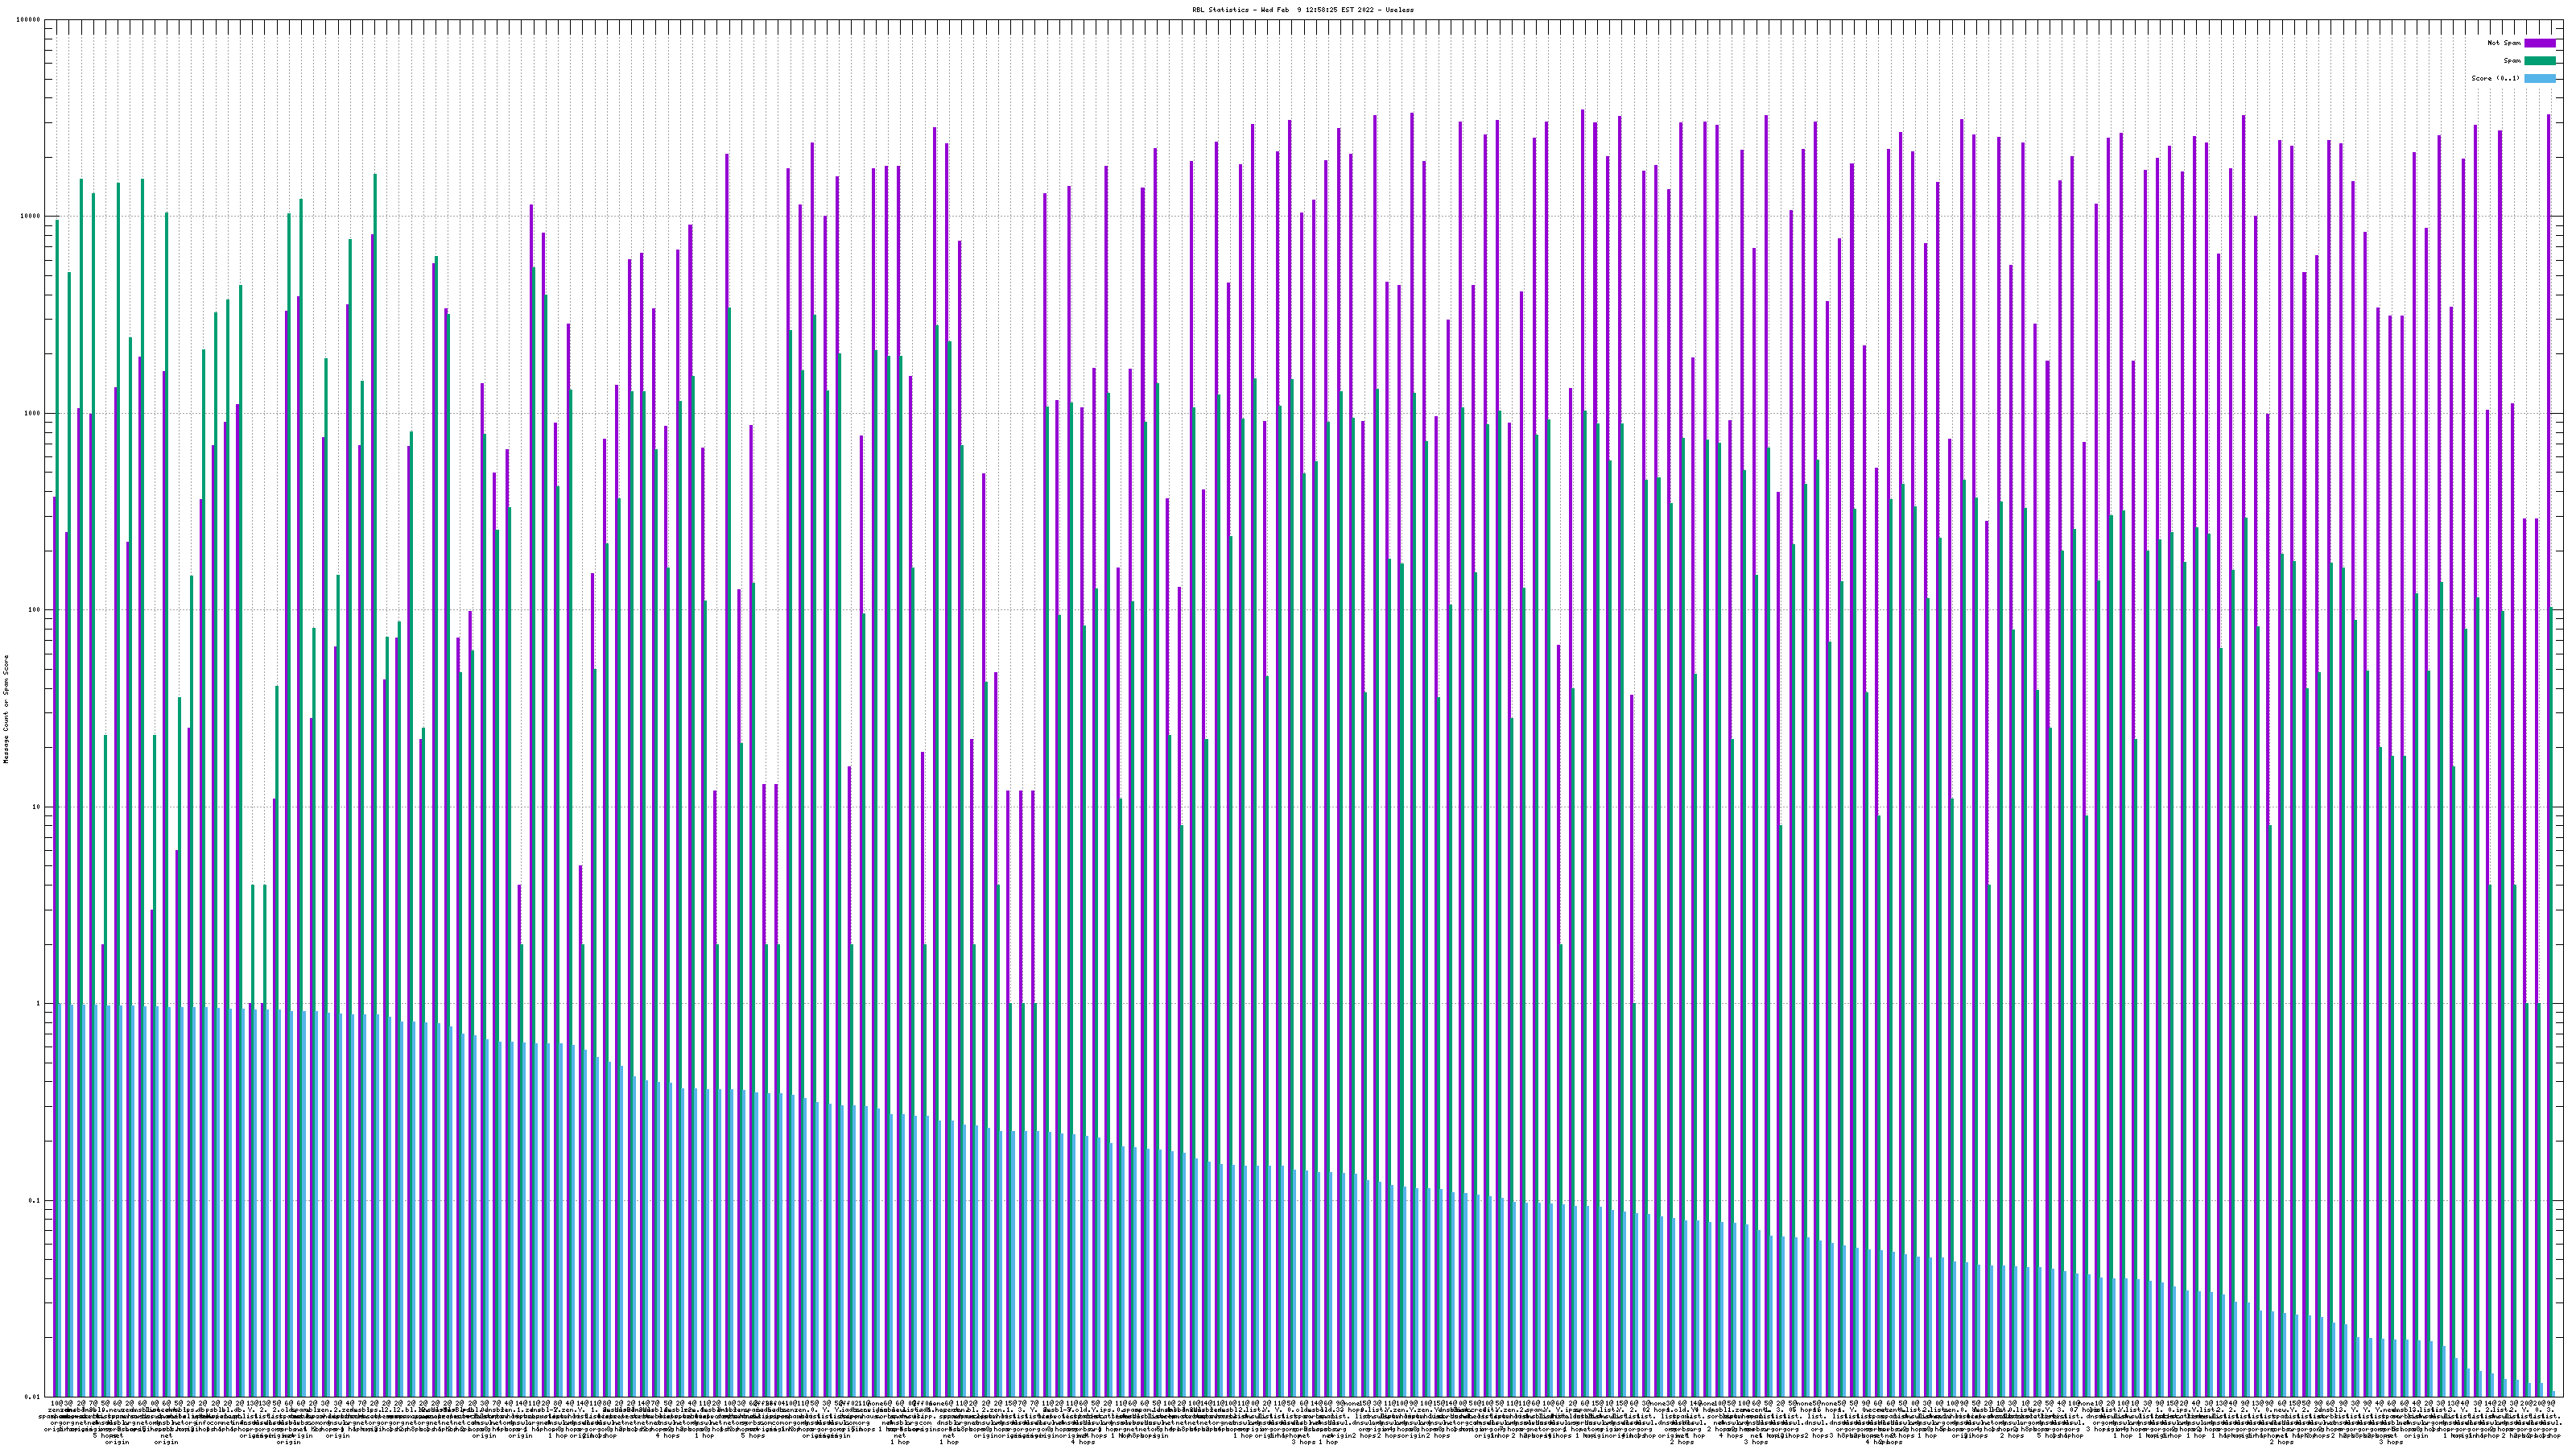2576x1449 pixels.
Task: Click the 100 y-axis tick label
Action: click(x=35, y=610)
